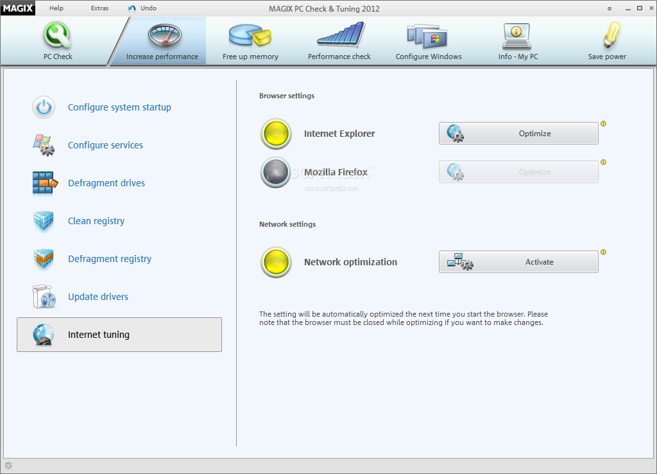Click the Mozilla Firefox label
This screenshot has height=474, width=657.
pyautogui.click(x=336, y=172)
